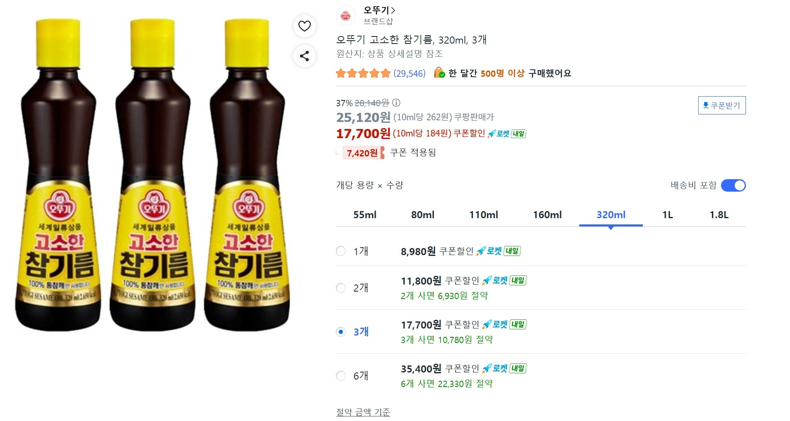Image resolution: width=790 pixels, height=421 pixels.
Task: Click the price info circle icon
Action: point(396,102)
